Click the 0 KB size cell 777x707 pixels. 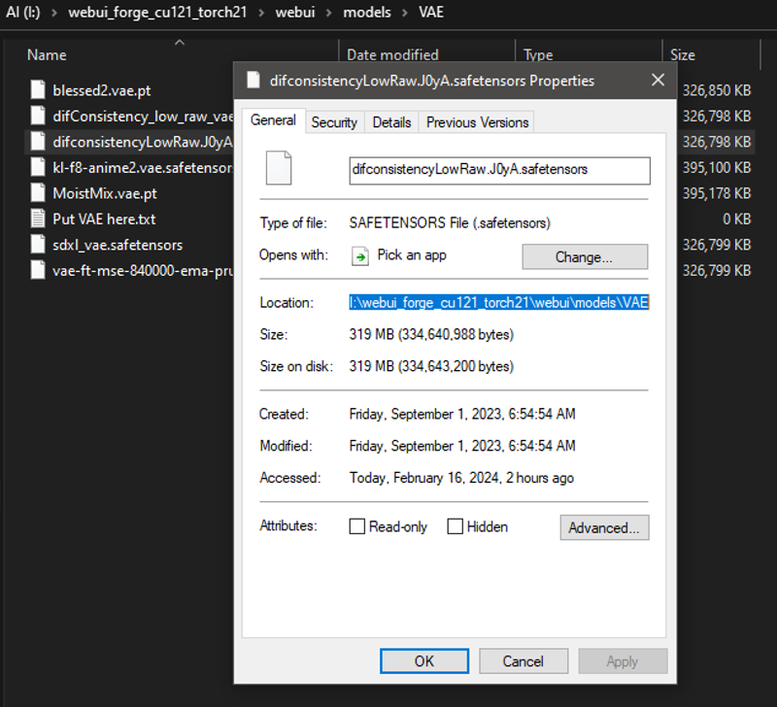pyautogui.click(x=736, y=219)
